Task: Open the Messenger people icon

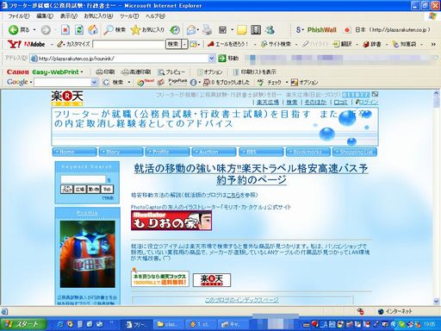Action: coord(270,29)
